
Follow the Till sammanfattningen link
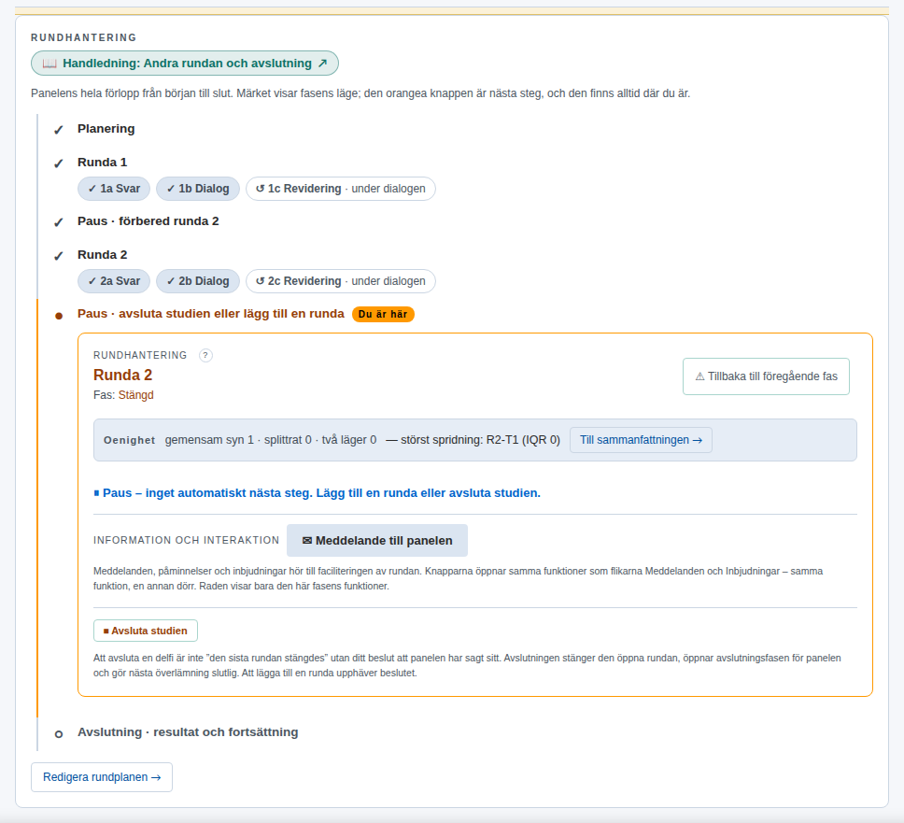(x=641, y=440)
